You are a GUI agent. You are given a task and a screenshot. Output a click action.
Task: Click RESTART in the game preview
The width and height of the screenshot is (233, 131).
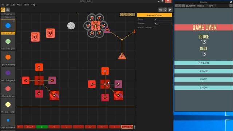pyautogui.click(x=204, y=63)
